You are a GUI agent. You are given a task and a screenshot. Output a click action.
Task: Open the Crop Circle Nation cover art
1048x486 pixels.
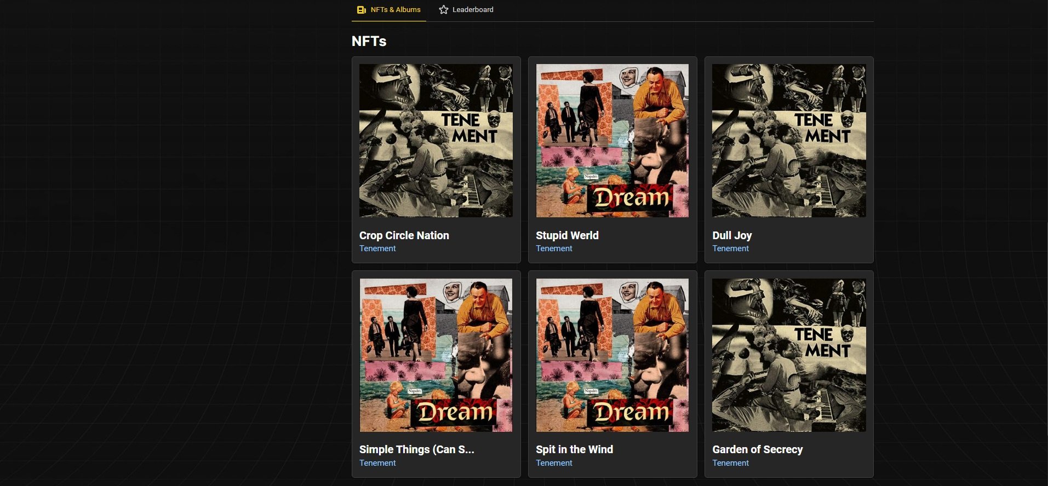click(x=436, y=141)
